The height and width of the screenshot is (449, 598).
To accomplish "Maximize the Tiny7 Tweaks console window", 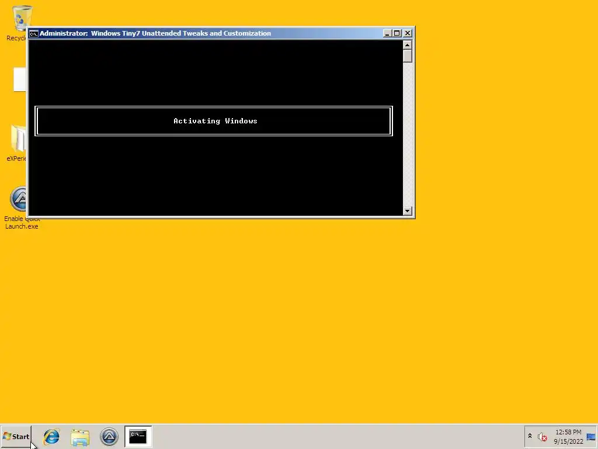I will tap(397, 33).
